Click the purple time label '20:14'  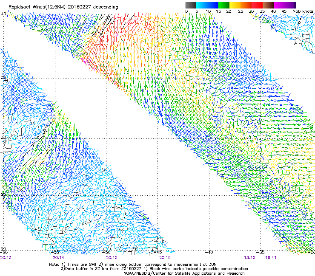[58, 258]
